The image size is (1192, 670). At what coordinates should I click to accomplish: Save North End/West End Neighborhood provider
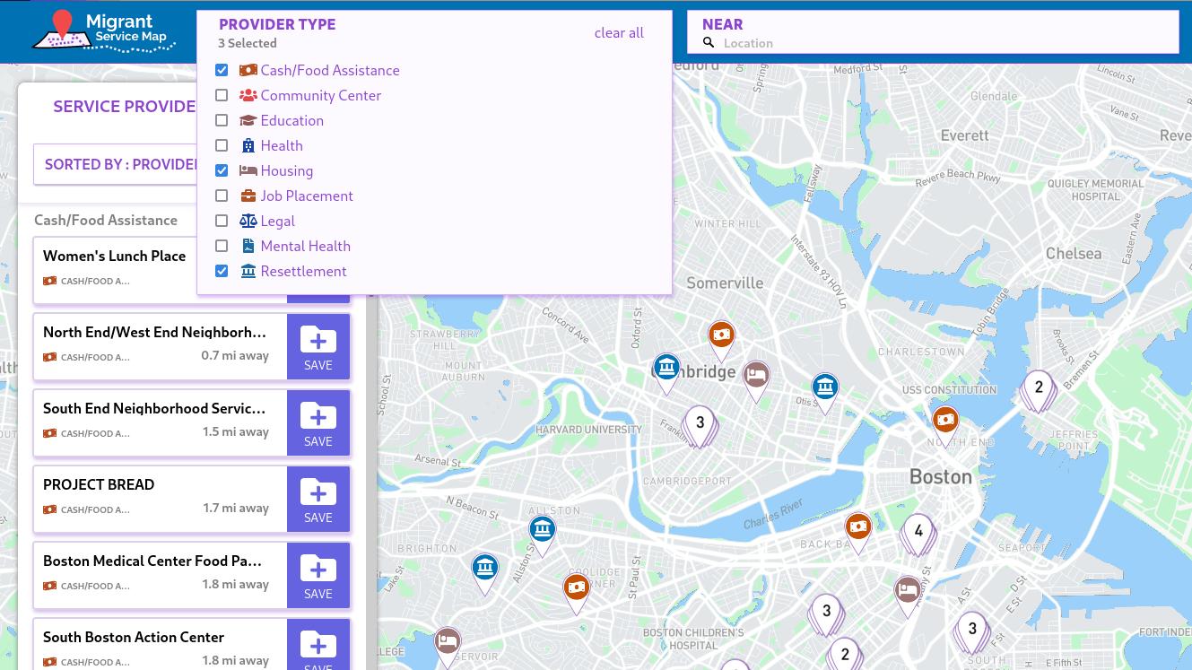point(318,346)
